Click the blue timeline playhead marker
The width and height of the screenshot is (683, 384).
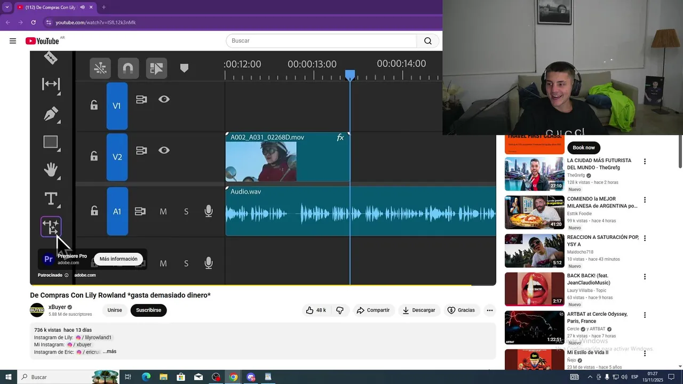point(350,75)
